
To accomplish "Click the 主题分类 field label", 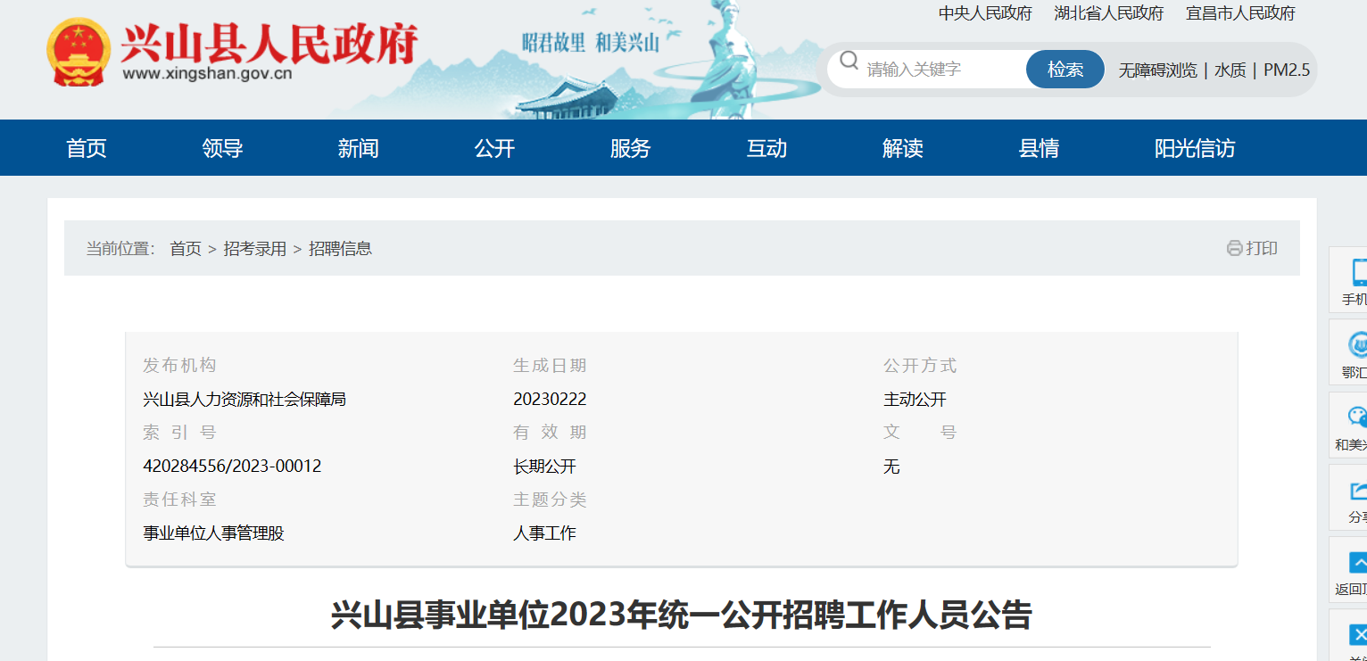I will (x=550, y=500).
